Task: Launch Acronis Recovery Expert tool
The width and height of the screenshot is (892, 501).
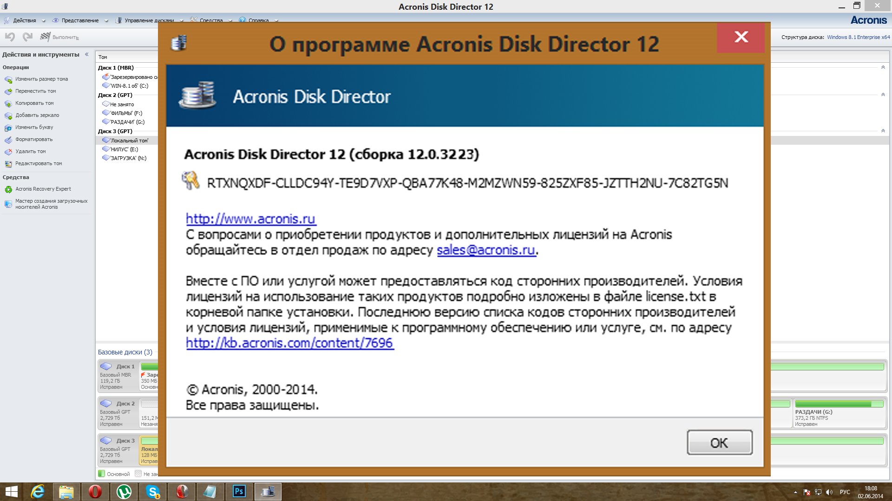Action: [x=43, y=189]
